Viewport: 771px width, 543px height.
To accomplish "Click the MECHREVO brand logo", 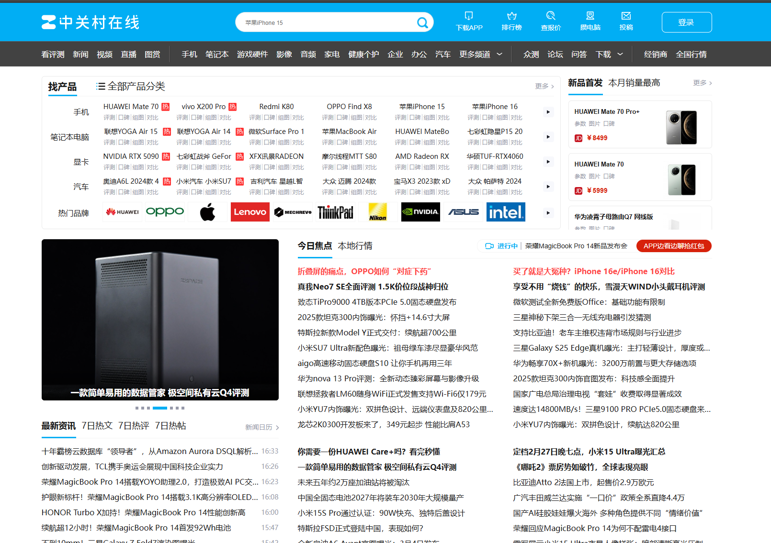I will click(x=293, y=212).
